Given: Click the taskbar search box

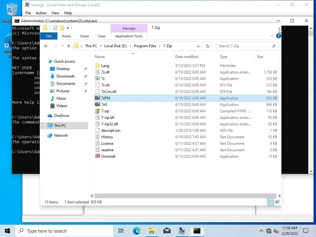Looking at the screenshot, I should click(x=64, y=231).
